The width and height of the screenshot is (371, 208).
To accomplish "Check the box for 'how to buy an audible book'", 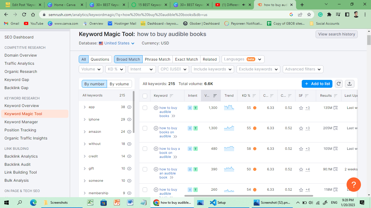I will pos(145,169).
